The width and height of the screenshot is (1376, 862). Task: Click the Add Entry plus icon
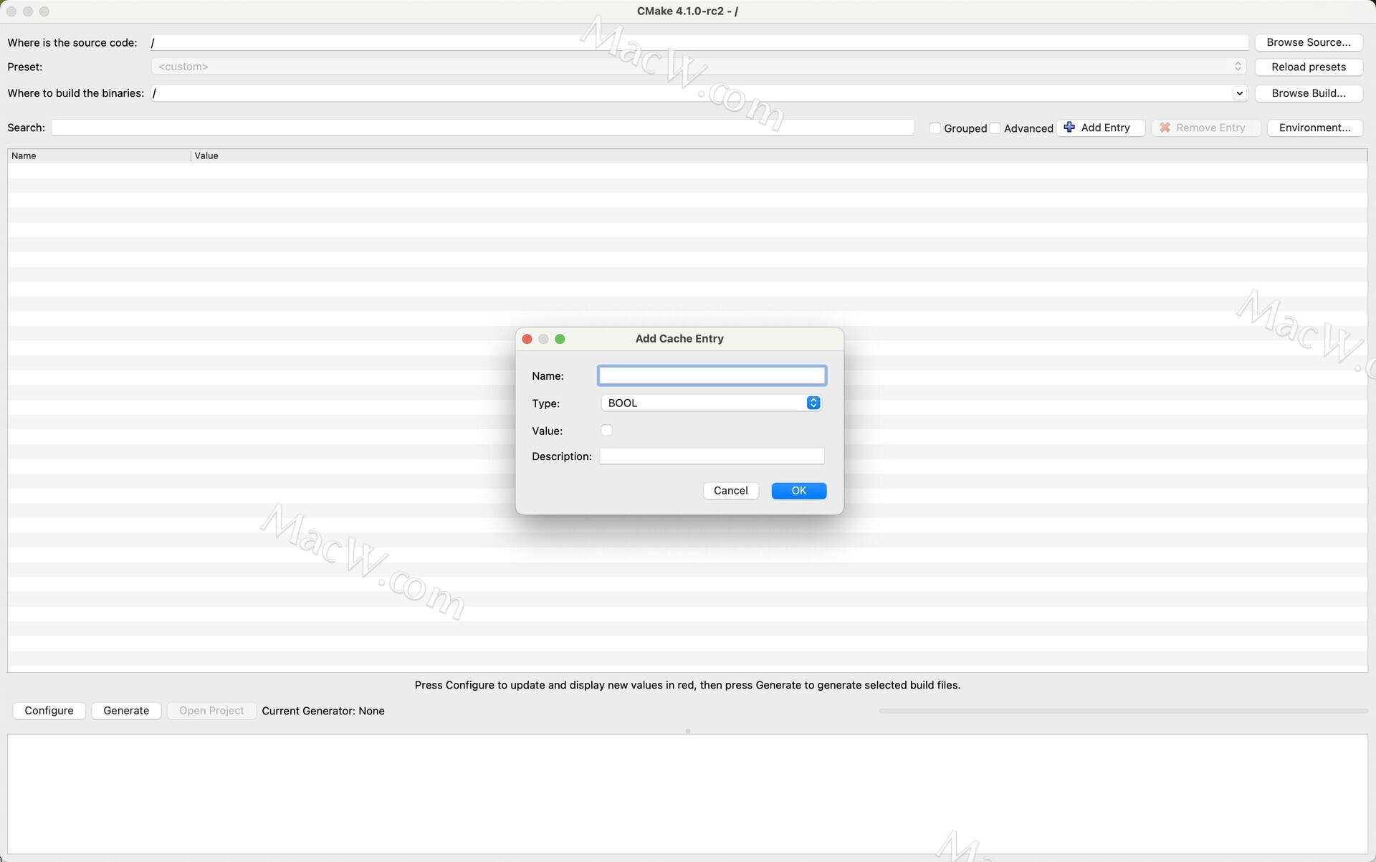(x=1069, y=128)
